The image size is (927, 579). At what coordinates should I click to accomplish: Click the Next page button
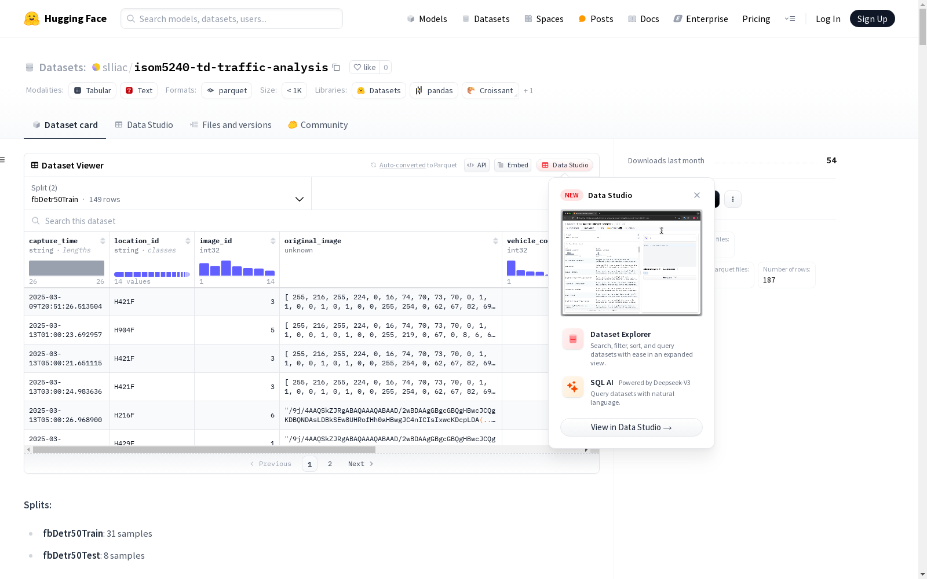coord(360,464)
